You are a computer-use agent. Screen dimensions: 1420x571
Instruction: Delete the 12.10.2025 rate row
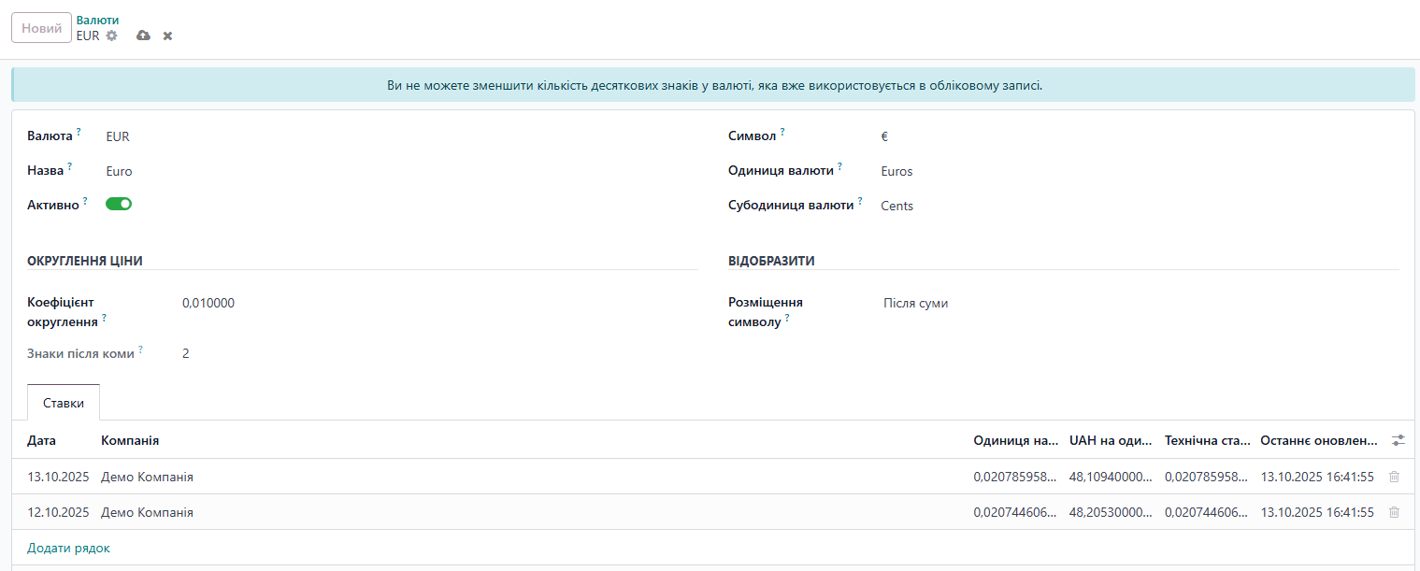[1394, 512]
